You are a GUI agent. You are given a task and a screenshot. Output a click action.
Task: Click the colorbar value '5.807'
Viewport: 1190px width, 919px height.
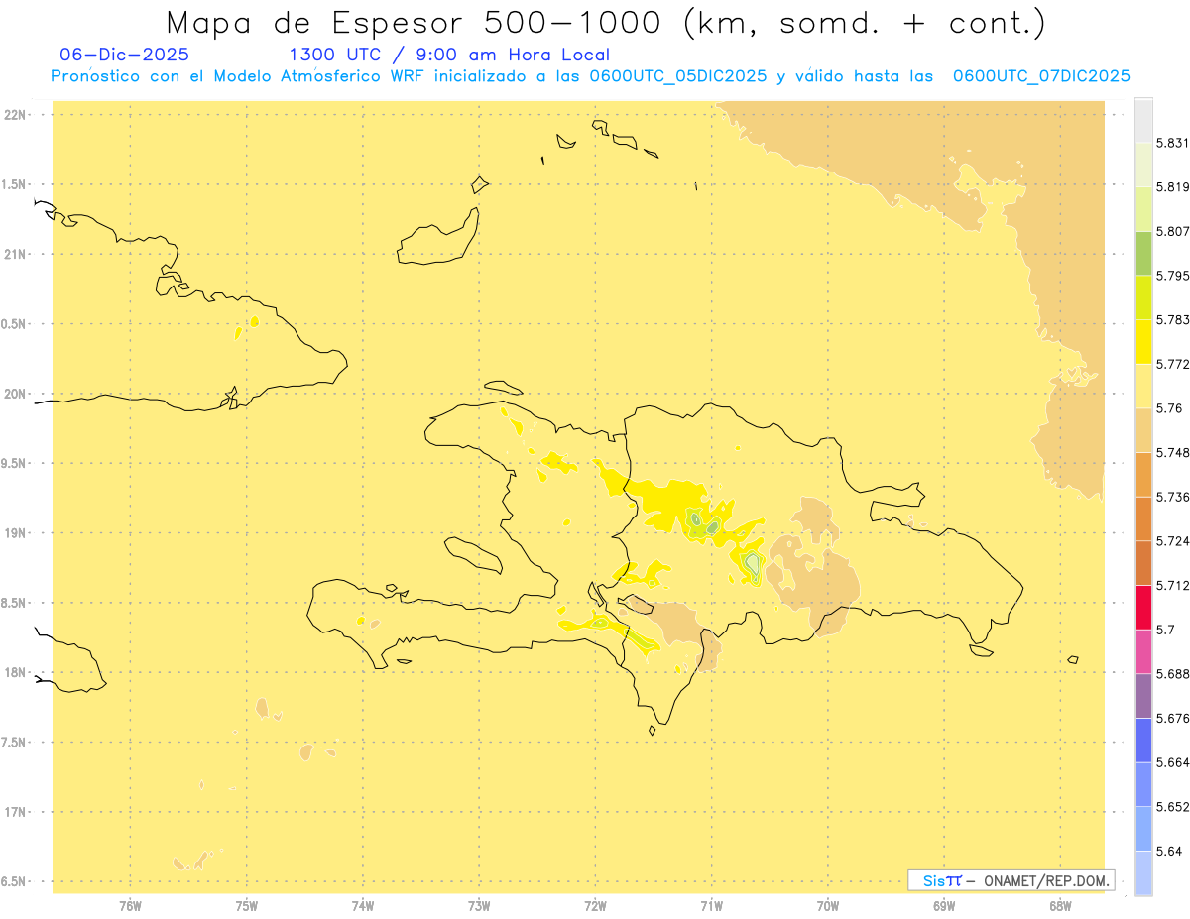point(1172,231)
